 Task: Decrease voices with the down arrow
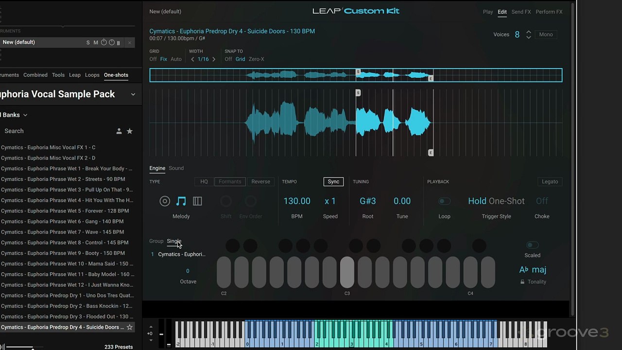click(x=529, y=37)
